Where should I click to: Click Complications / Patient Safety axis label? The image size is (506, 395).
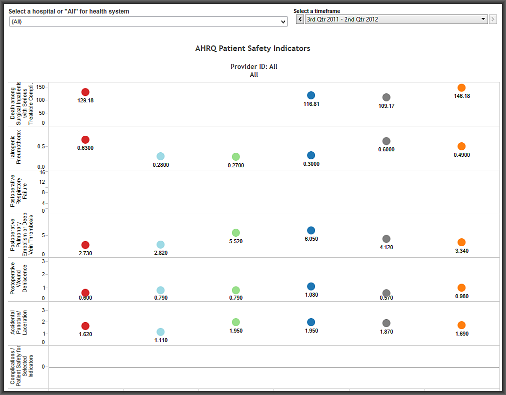(x=21, y=367)
